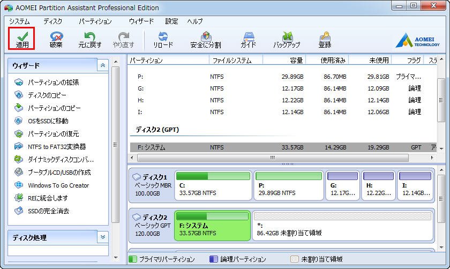
Task: Sort by 未使用 column header
Action: (x=370, y=61)
